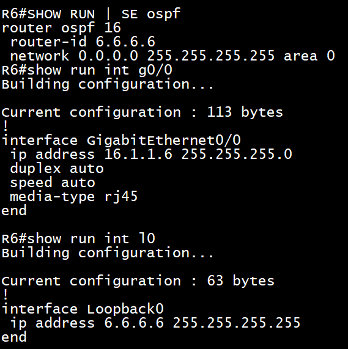Viewport: 348px width, 349px height.
Task: Click the 'interface Loopback0' line
Action: point(83,309)
